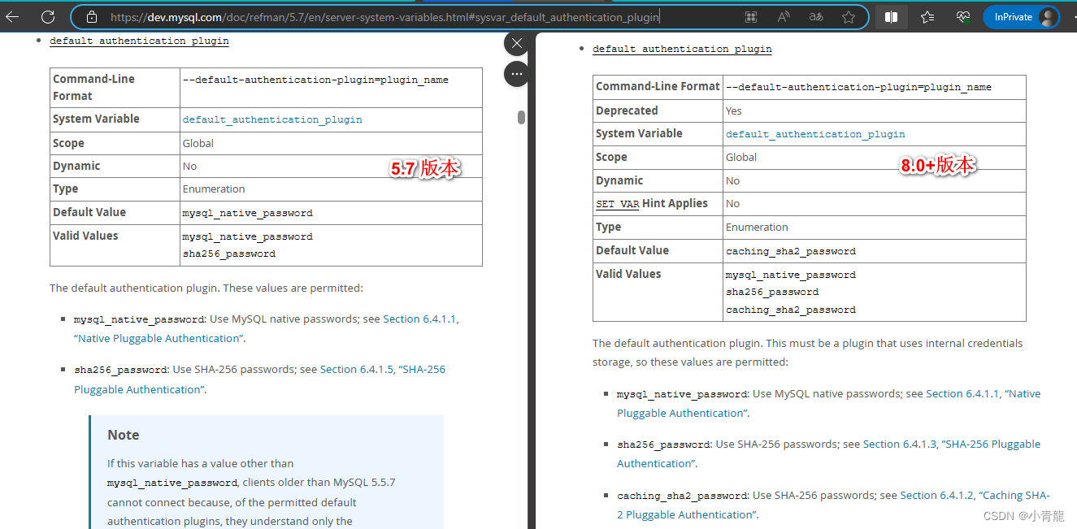Click 'Global' scope value in right table

(741, 157)
